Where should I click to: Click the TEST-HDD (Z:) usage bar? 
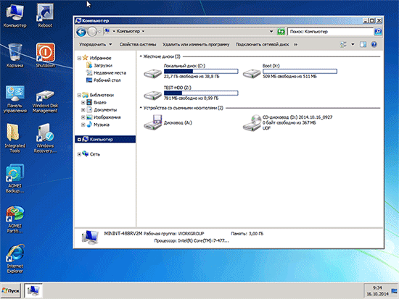coord(201,93)
